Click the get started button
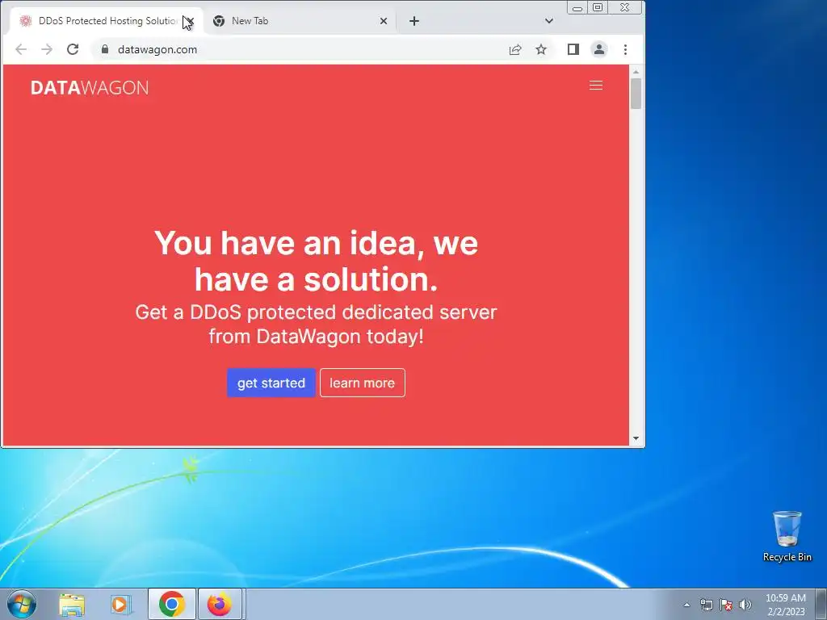The image size is (827, 620). tap(271, 383)
